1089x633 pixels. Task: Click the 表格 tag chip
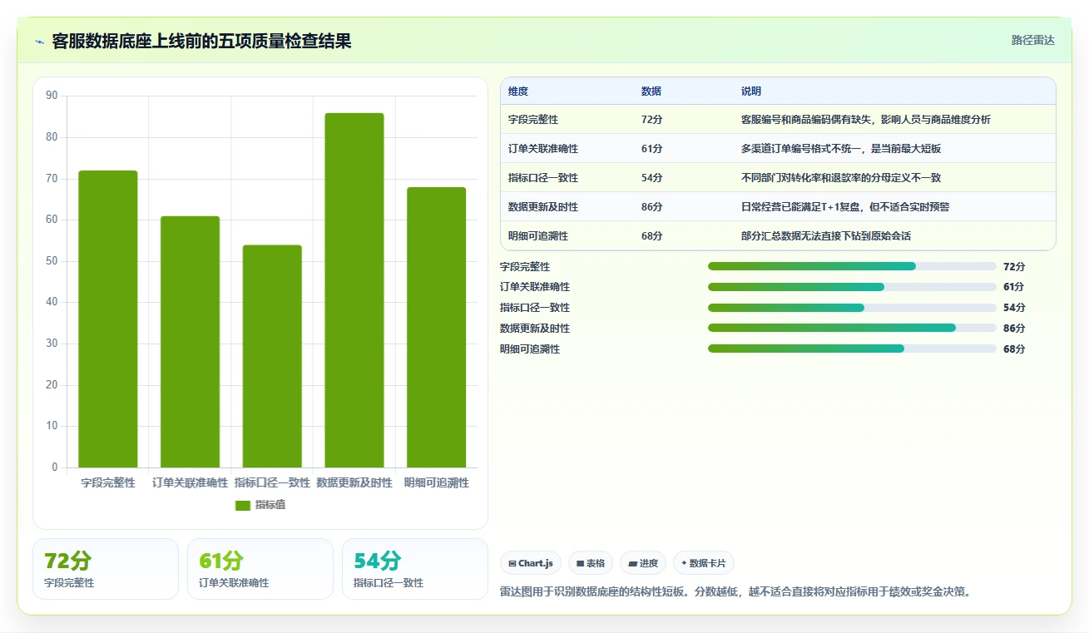coord(591,563)
